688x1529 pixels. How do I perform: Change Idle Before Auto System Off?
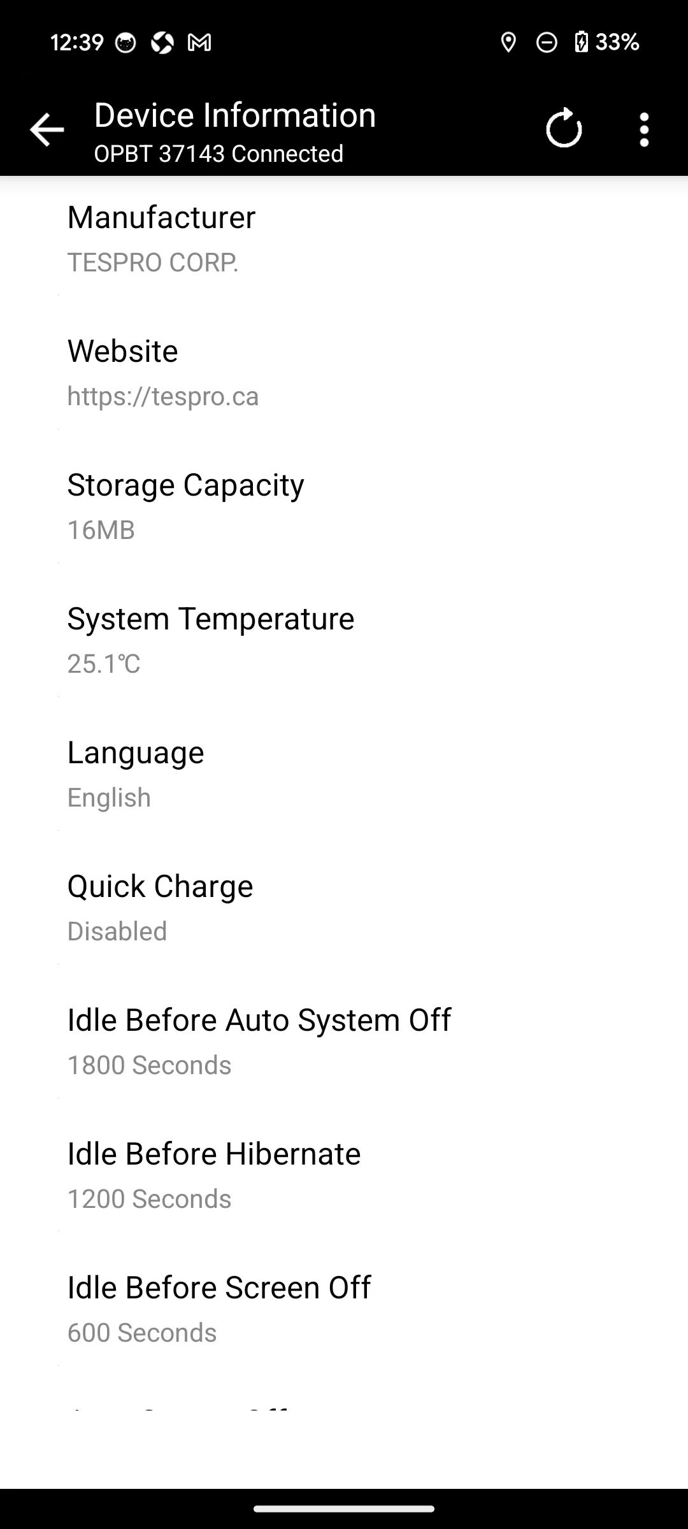[x=344, y=1042]
